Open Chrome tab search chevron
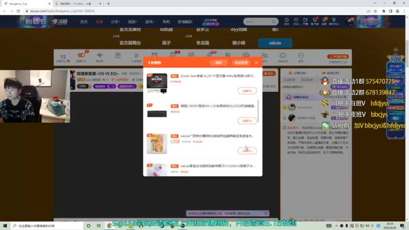This screenshot has height=230, width=409. coord(375,4)
